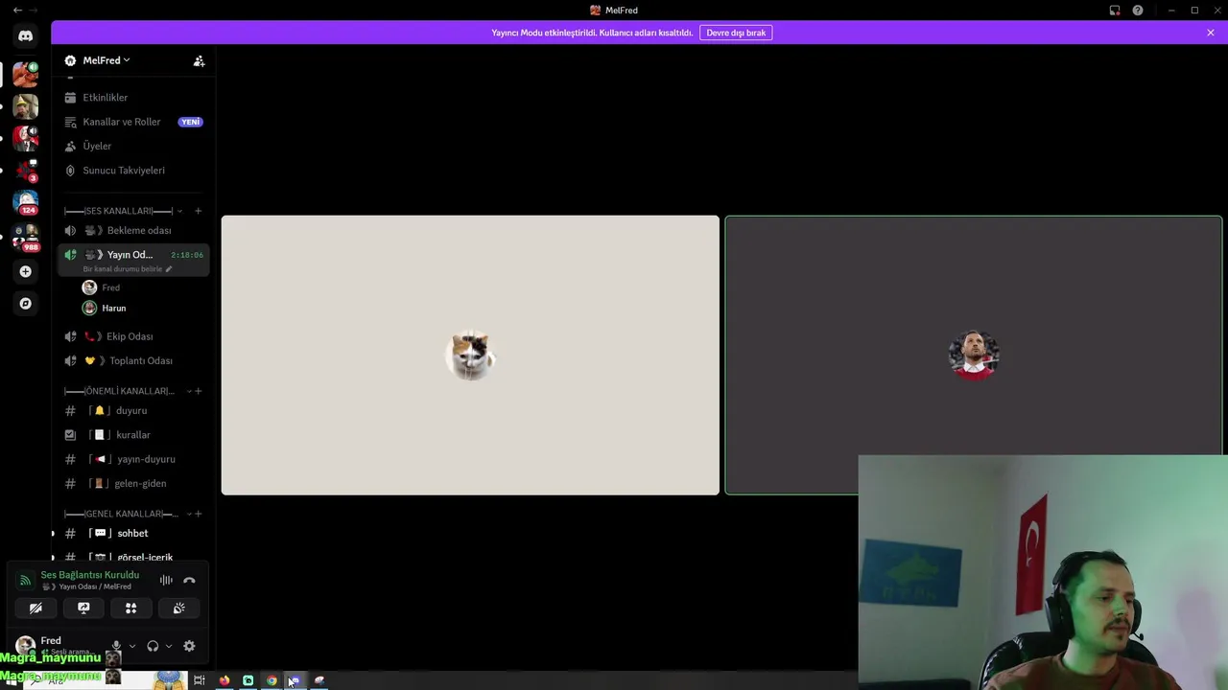Open the activities launcher icon

[x=130, y=608]
